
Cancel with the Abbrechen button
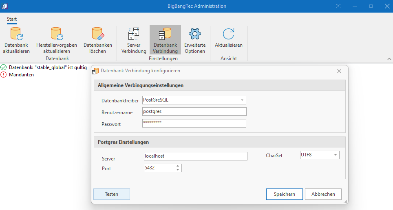pos(323,194)
